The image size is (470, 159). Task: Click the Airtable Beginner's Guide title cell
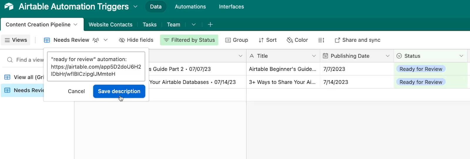coord(283,69)
